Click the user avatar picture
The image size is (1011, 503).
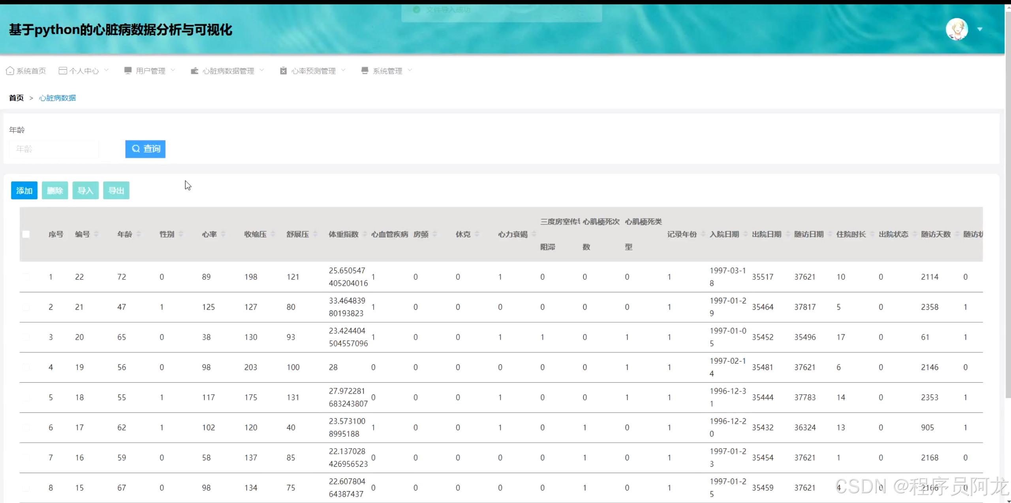[x=956, y=29]
